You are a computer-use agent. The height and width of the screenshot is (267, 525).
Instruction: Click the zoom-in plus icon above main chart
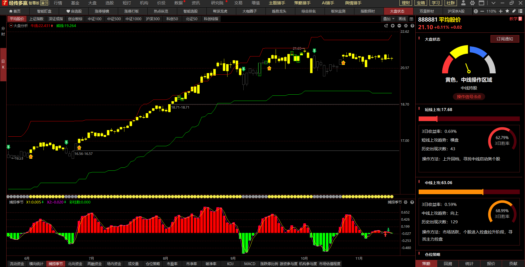pyautogui.click(x=393, y=26)
